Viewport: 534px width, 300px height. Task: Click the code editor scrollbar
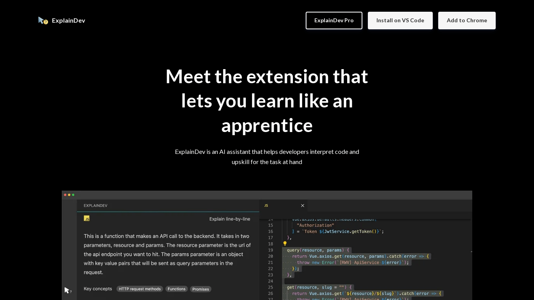(471, 252)
